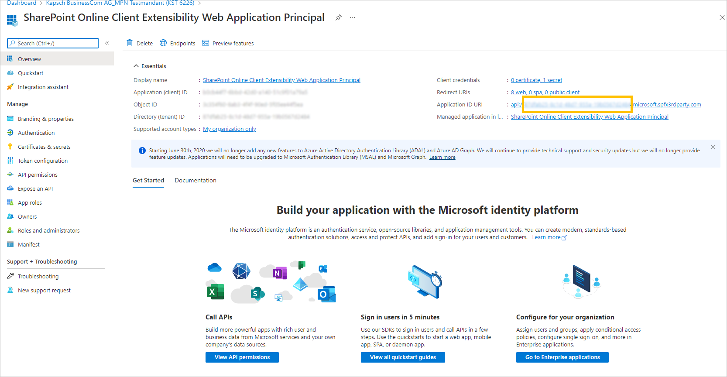Click the Quickstart cloud icon

(x=10, y=73)
